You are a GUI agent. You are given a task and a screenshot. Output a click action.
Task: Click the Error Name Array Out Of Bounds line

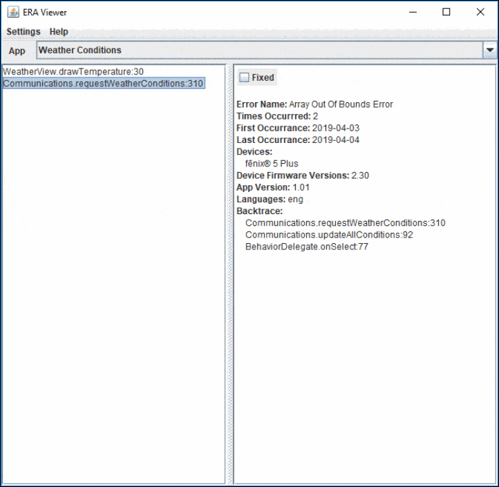pyautogui.click(x=314, y=104)
